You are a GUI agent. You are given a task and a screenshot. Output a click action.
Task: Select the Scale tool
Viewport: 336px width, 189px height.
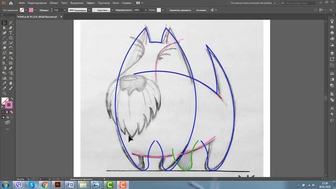coord(4,53)
